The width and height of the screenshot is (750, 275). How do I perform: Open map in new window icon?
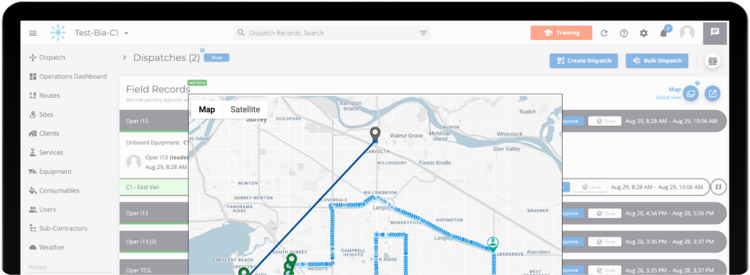[x=712, y=93]
